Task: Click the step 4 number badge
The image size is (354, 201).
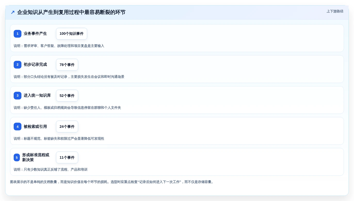Action: [x=18, y=127]
